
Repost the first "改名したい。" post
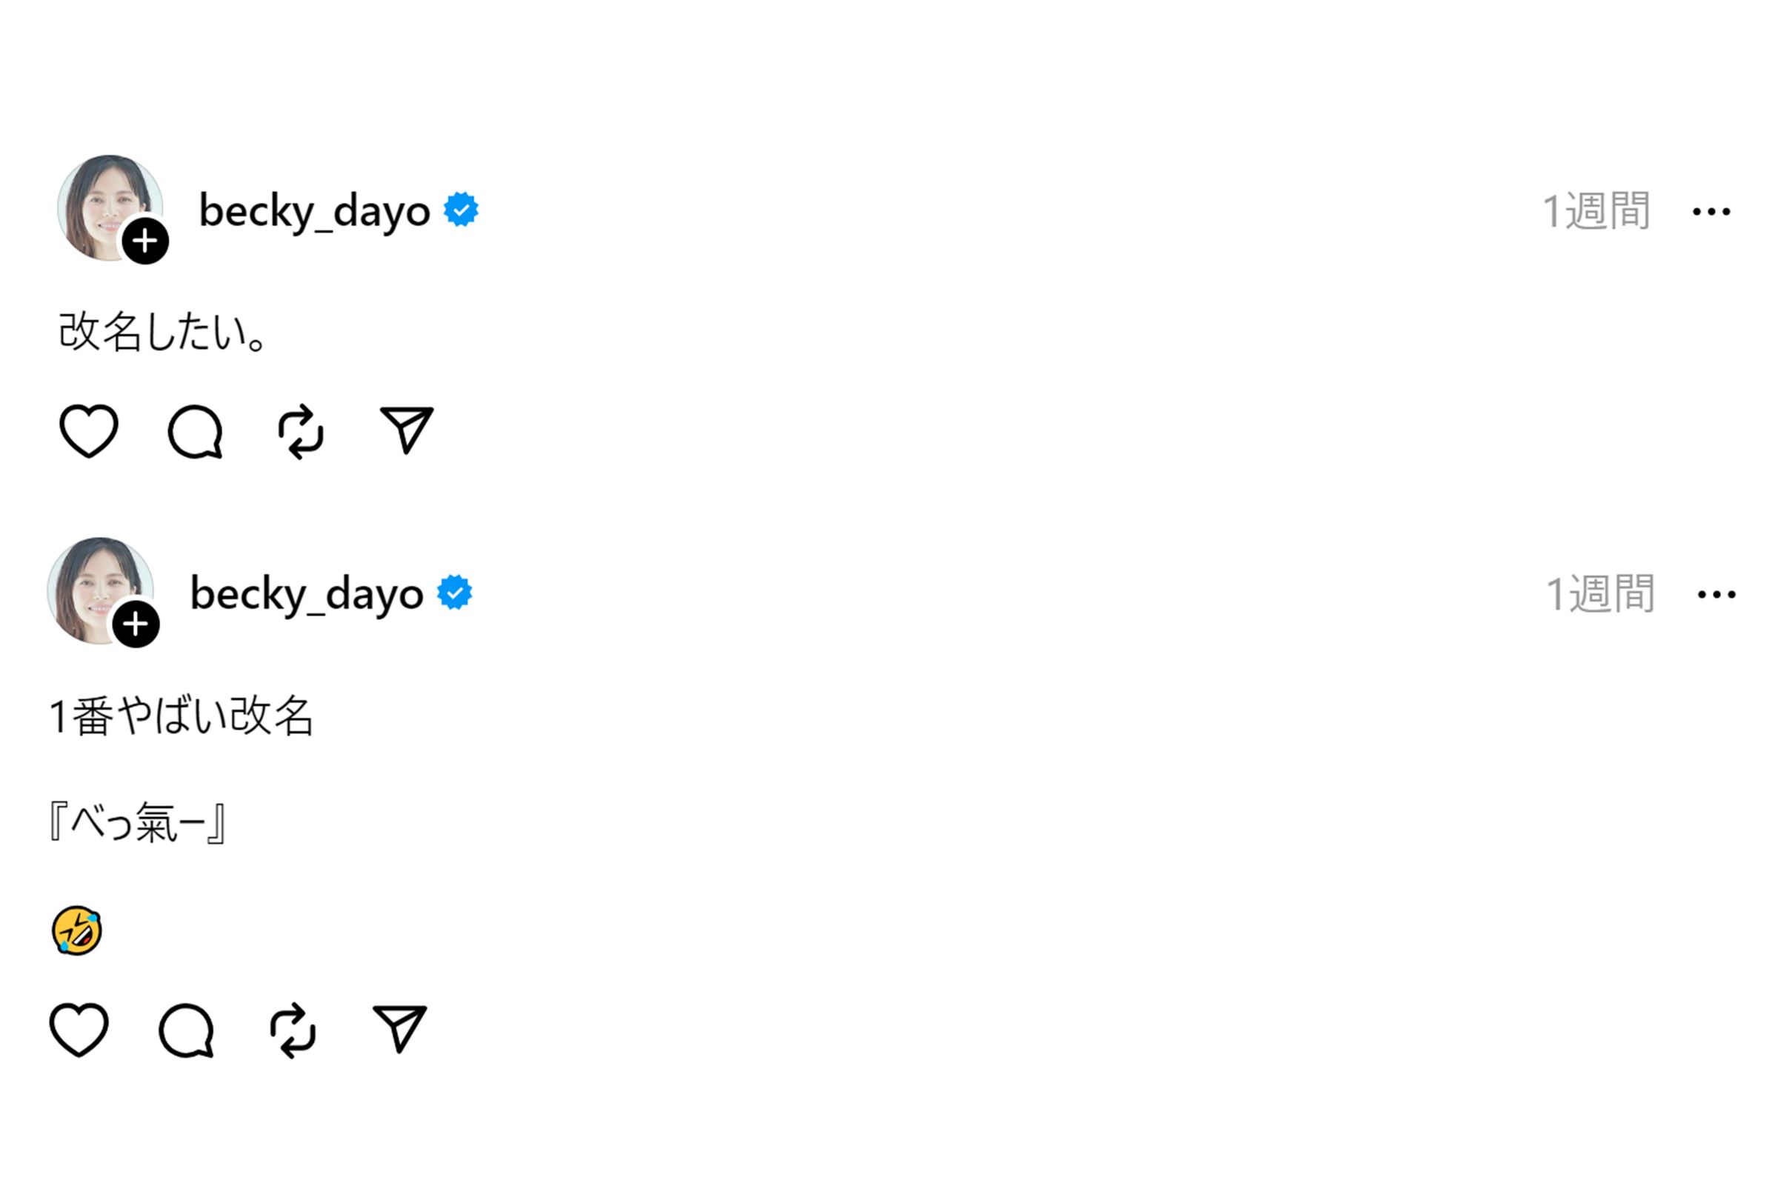click(301, 432)
